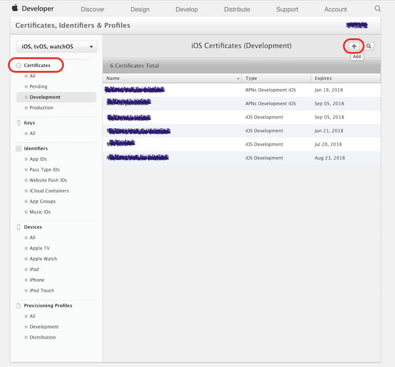The width and height of the screenshot is (395, 367).
Task: Open Distribute in top navigation
Action: [237, 9]
